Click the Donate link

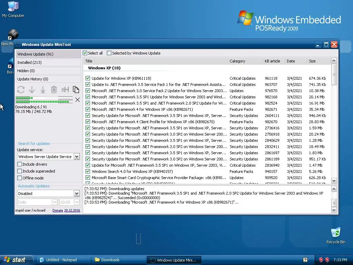[x=58, y=210]
